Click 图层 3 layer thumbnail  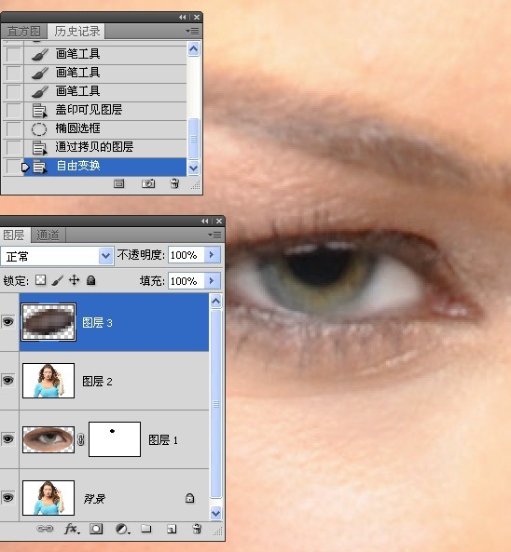pyautogui.click(x=48, y=322)
